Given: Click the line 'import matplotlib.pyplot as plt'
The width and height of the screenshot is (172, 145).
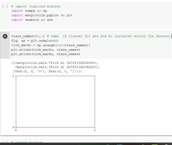Looking at the screenshot, I should 42,15.
